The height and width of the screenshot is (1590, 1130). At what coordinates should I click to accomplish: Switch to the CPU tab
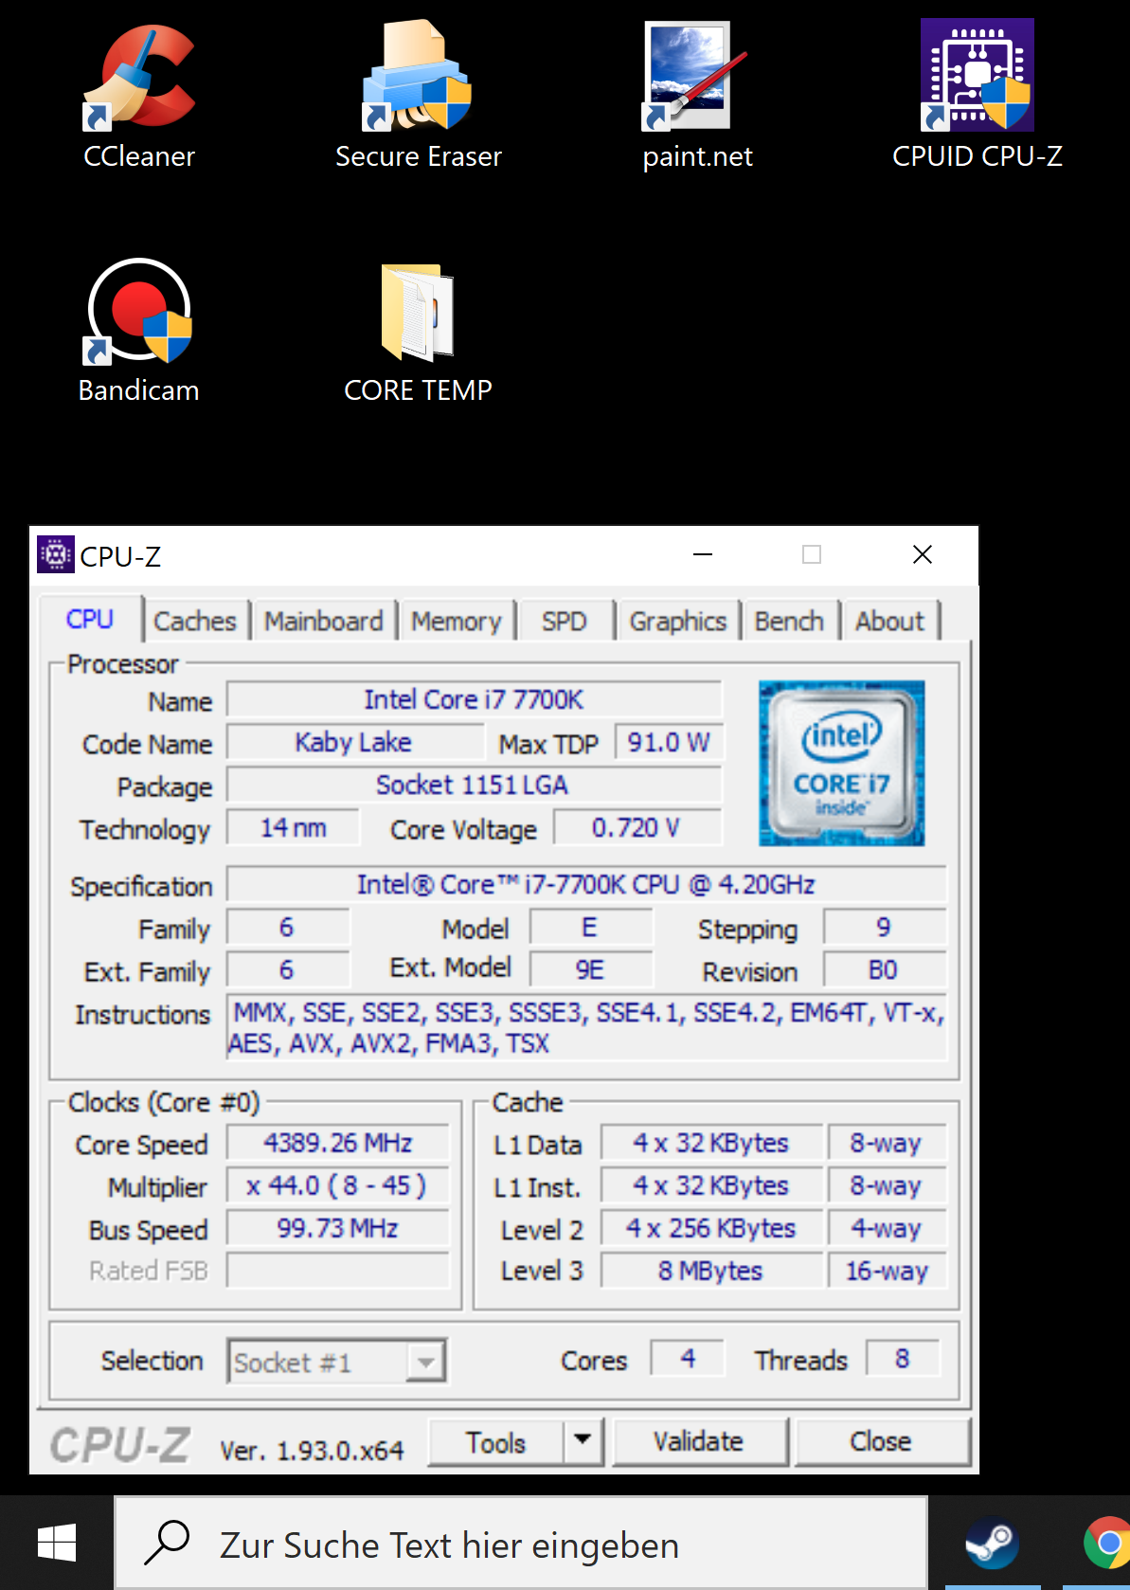90,619
